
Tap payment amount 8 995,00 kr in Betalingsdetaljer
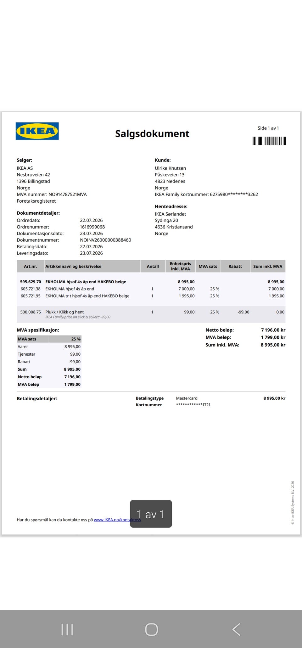(274, 398)
